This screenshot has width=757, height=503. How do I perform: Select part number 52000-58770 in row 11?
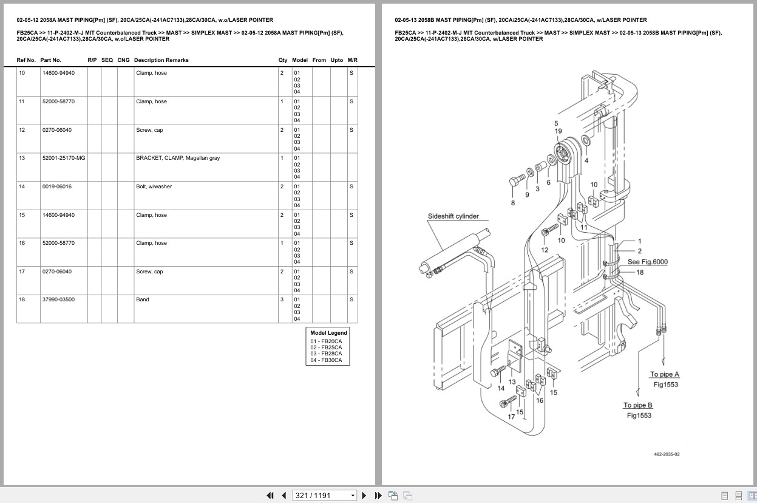click(58, 101)
